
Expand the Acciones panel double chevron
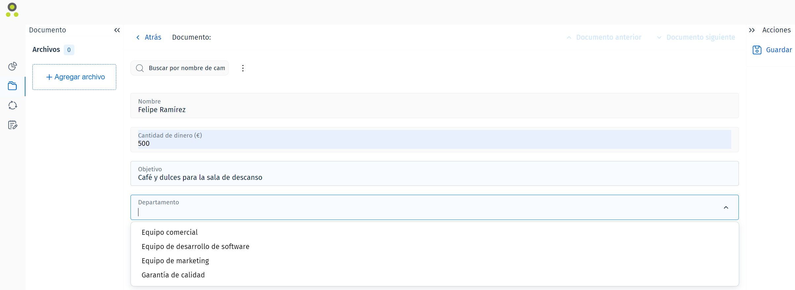point(752,30)
